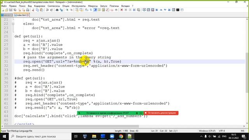Viewport: 249px width, 140px height.
Task: Click the Undo arrow toolbar icon
Action: point(47,10)
